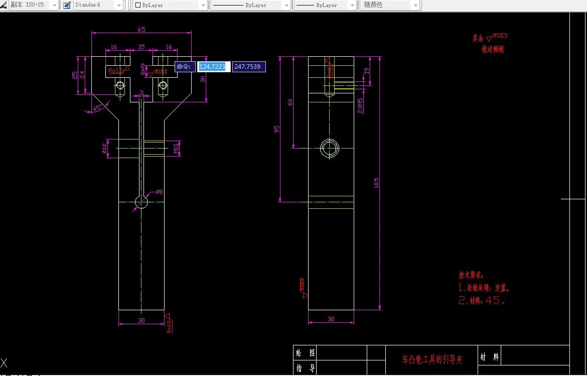Select the 15 dimension text

[x=141, y=47]
